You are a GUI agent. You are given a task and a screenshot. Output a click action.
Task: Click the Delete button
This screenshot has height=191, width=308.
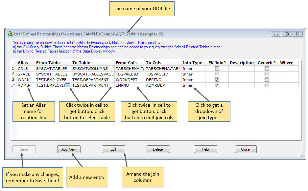158,149
